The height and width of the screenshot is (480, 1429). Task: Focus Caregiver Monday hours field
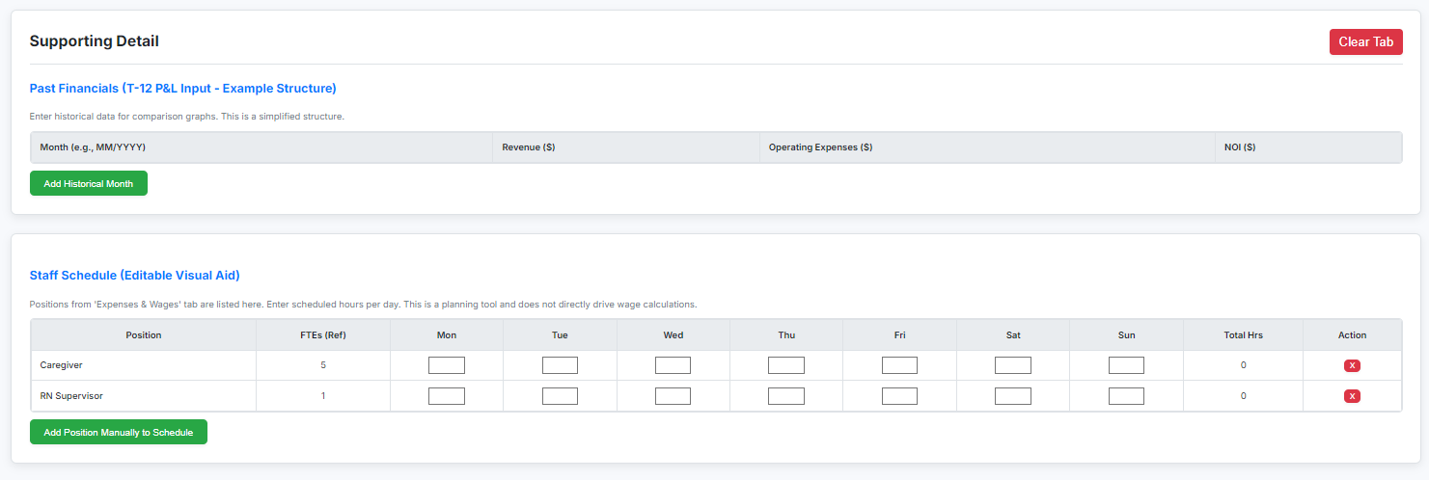[447, 365]
